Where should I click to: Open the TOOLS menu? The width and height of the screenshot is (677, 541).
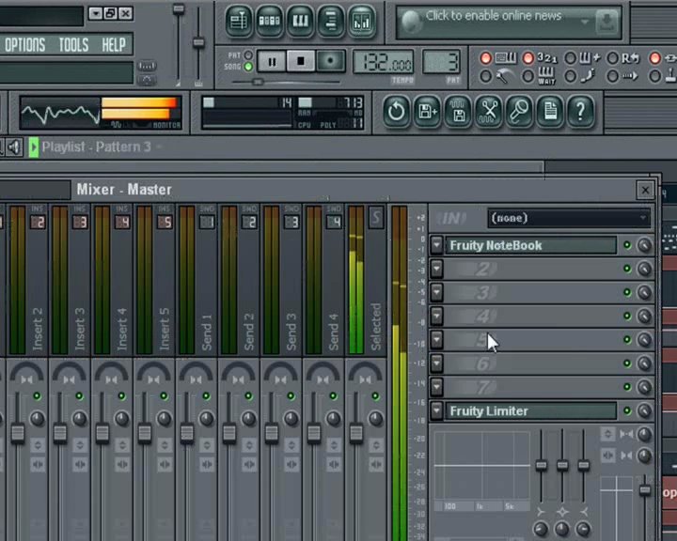(x=74, y=45)
